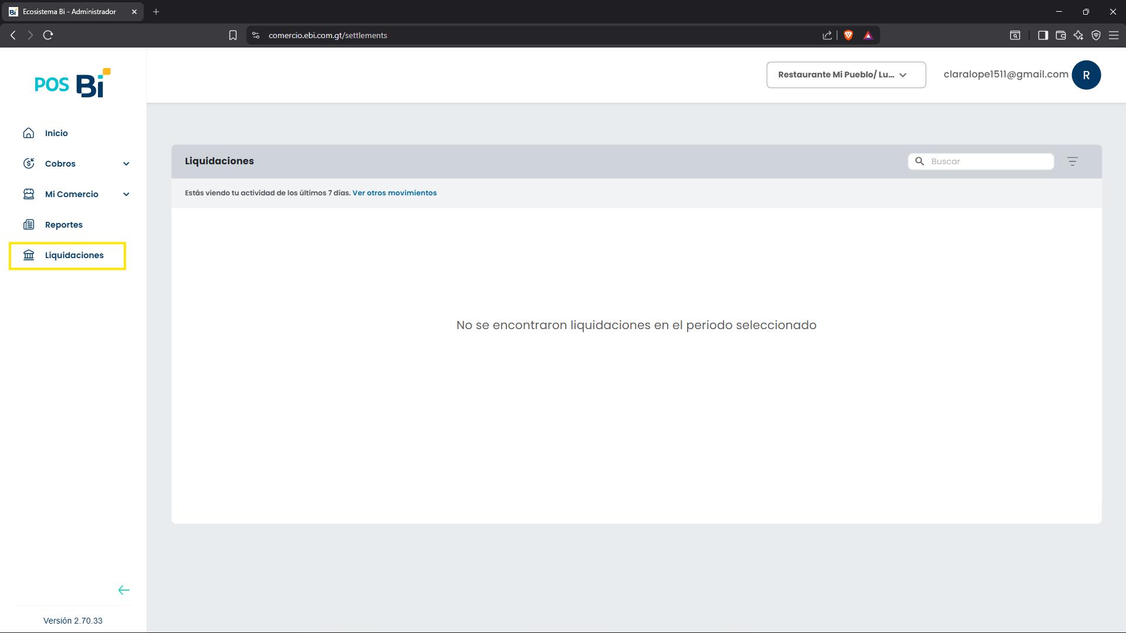View site information icon in address bar

point(256,35)
